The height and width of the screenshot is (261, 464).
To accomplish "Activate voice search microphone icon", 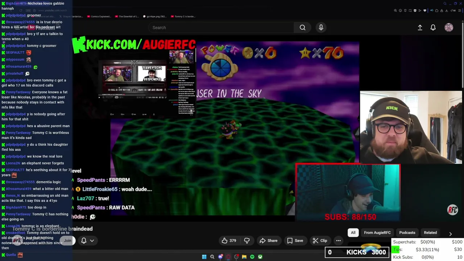I will click(x=321, y=28).
